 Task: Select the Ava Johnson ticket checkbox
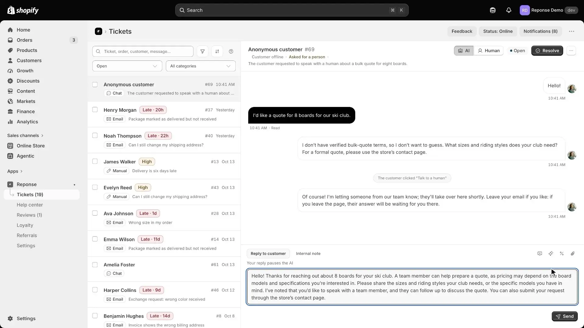point(95,213)
